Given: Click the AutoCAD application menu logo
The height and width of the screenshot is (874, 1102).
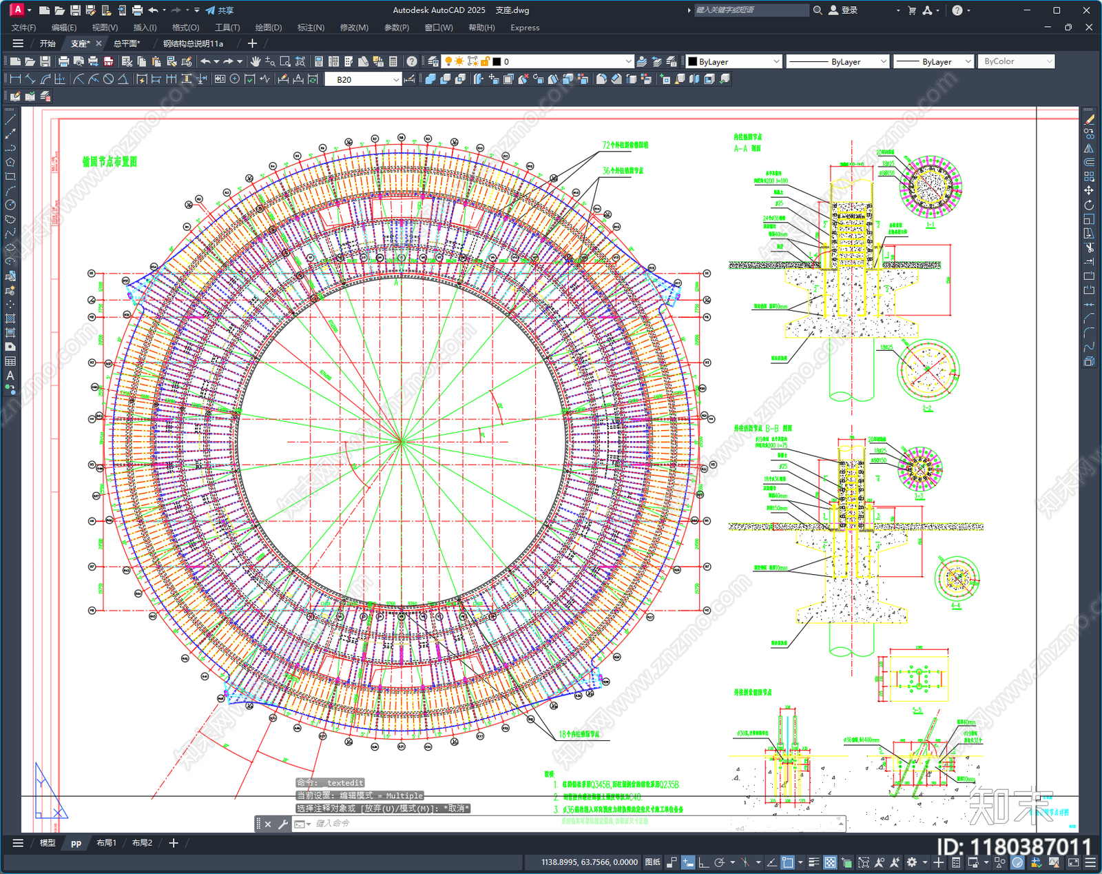Looking at the screenshot, I should [x=17, y=10].
